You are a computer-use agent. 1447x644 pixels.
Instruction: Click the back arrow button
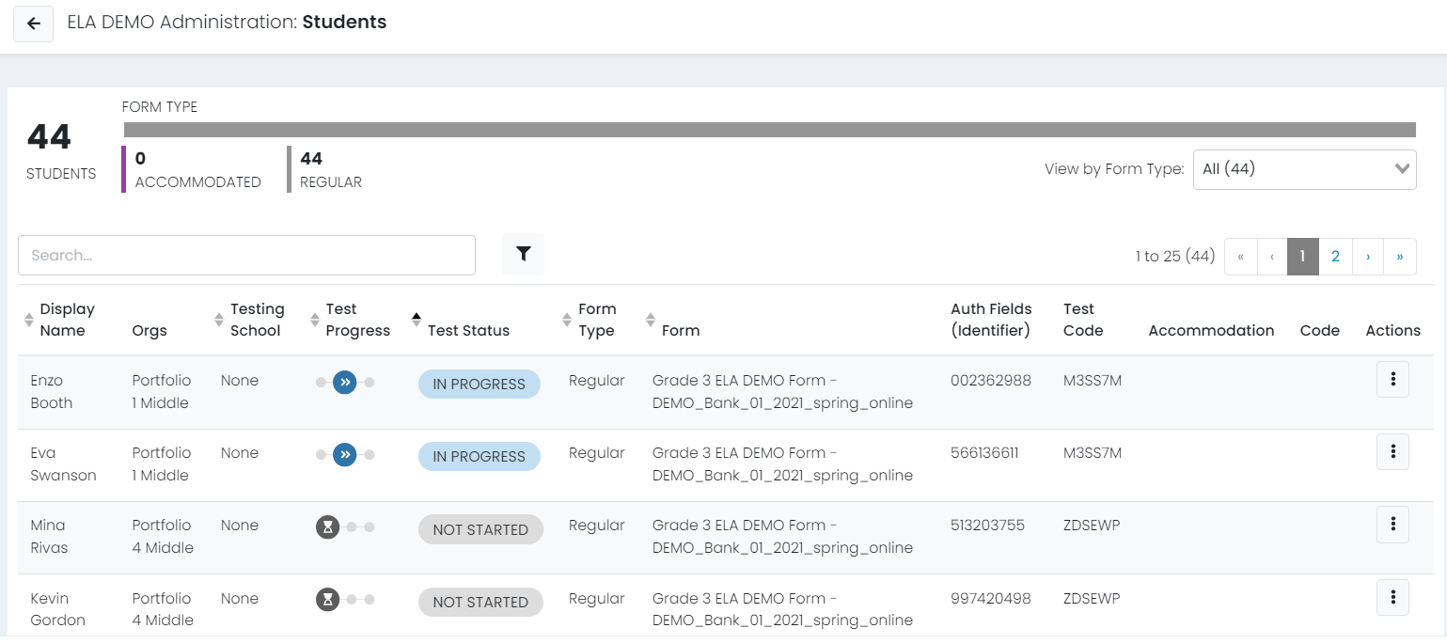[34, 24]
